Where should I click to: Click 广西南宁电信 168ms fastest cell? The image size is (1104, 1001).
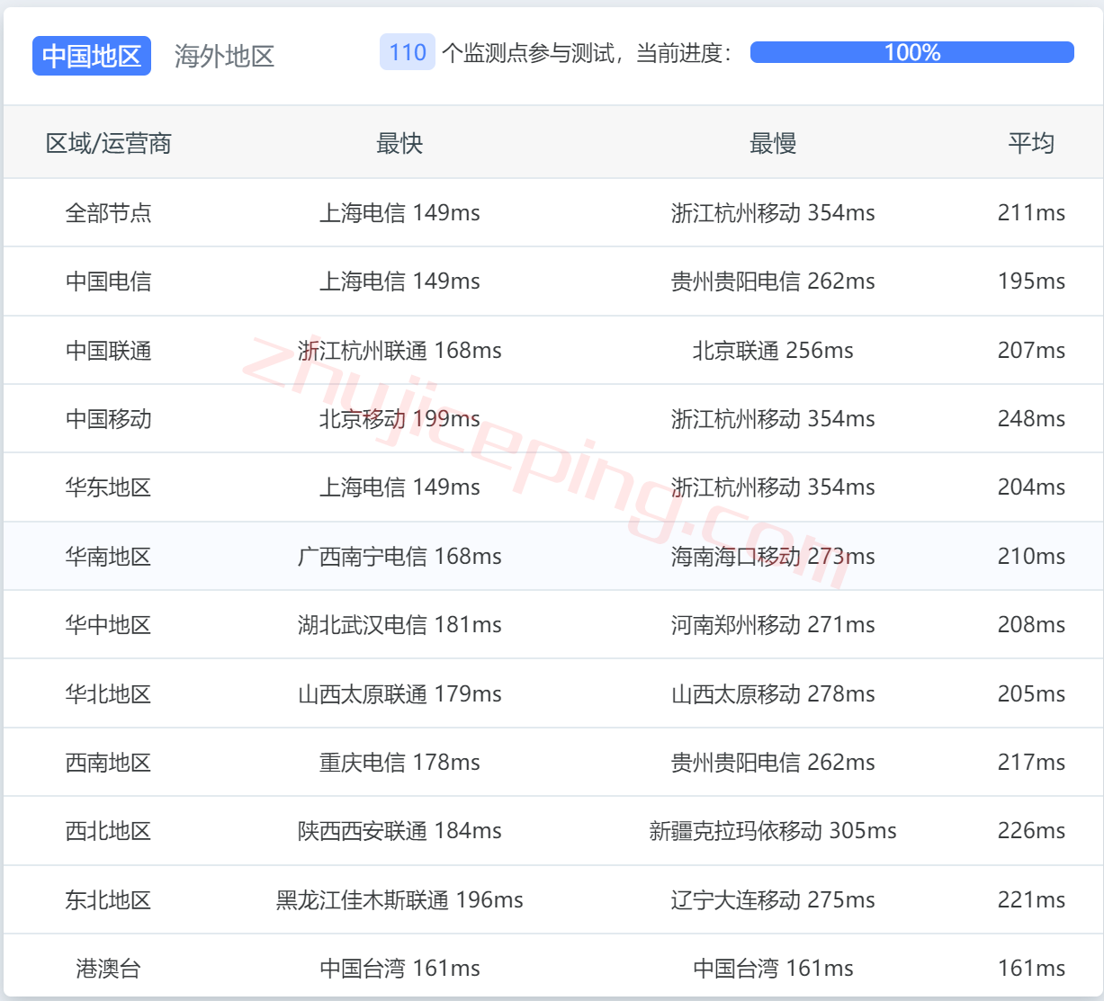point(399,557)
